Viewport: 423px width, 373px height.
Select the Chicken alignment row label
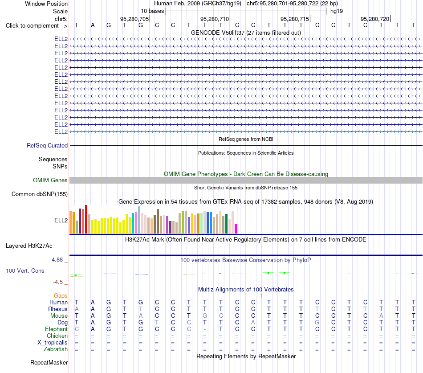(x=57, y=336)
